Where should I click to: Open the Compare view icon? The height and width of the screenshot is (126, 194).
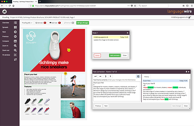pyautogui.click(x=15, y=41)
